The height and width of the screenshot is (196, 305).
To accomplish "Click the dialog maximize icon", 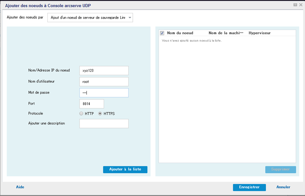I will [x=295, y=5].
